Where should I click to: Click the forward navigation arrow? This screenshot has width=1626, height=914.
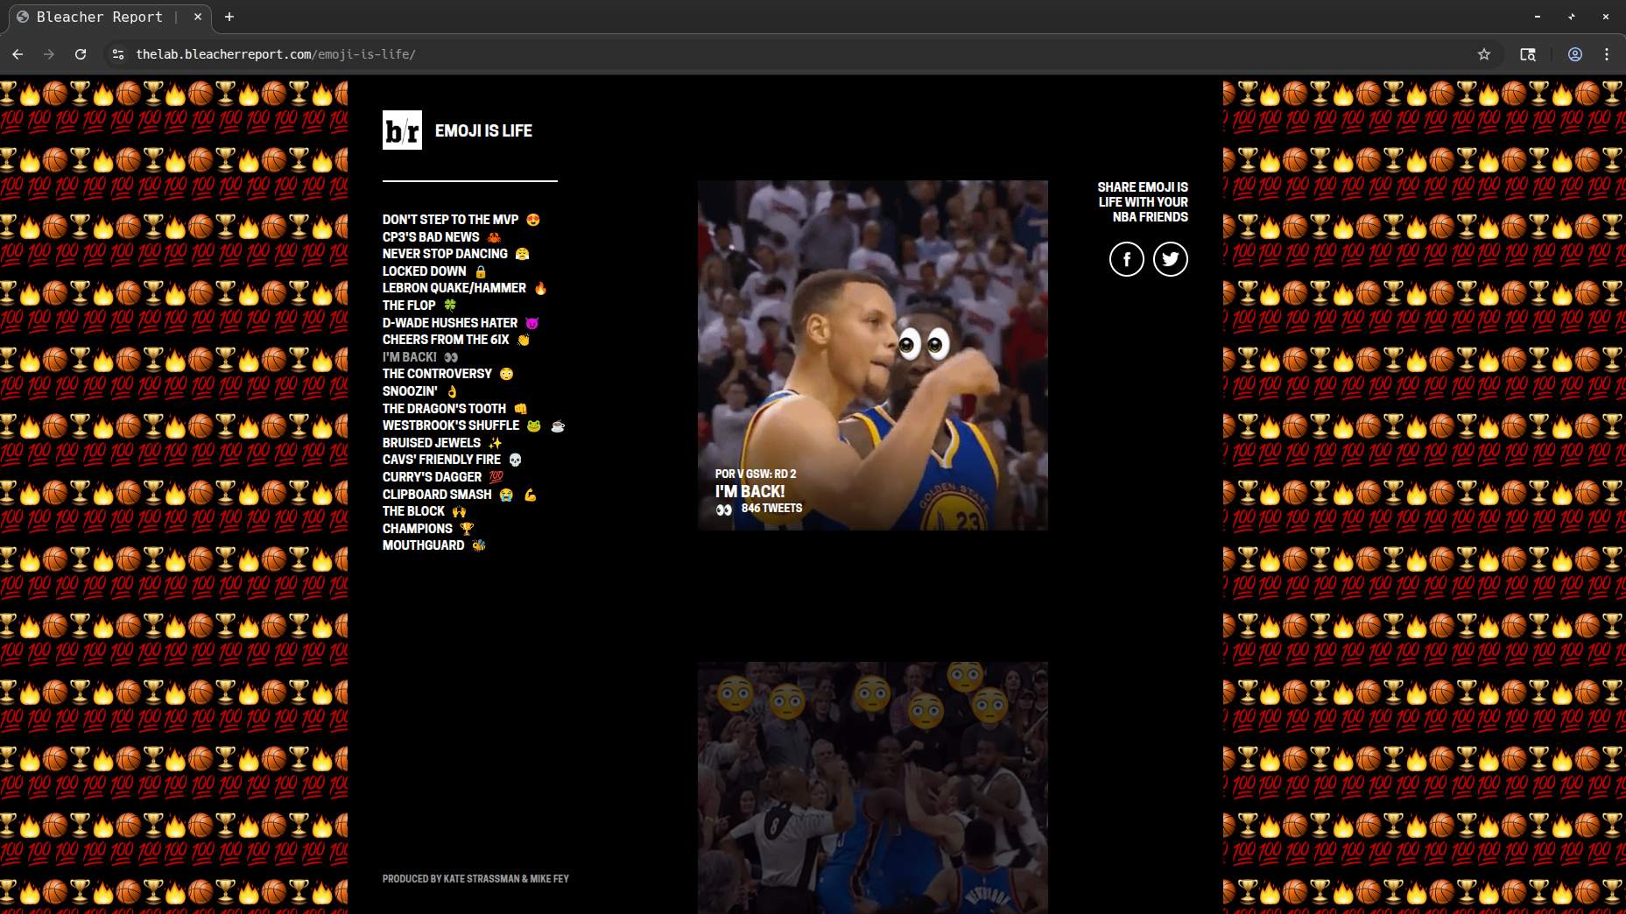49,53
